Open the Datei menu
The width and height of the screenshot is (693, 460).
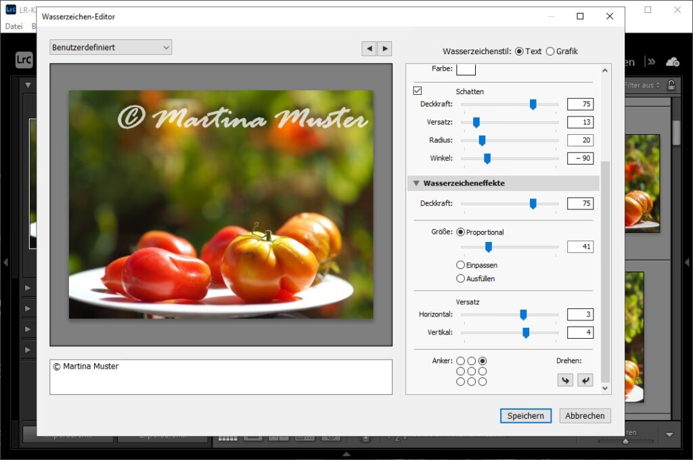[14, 26]
